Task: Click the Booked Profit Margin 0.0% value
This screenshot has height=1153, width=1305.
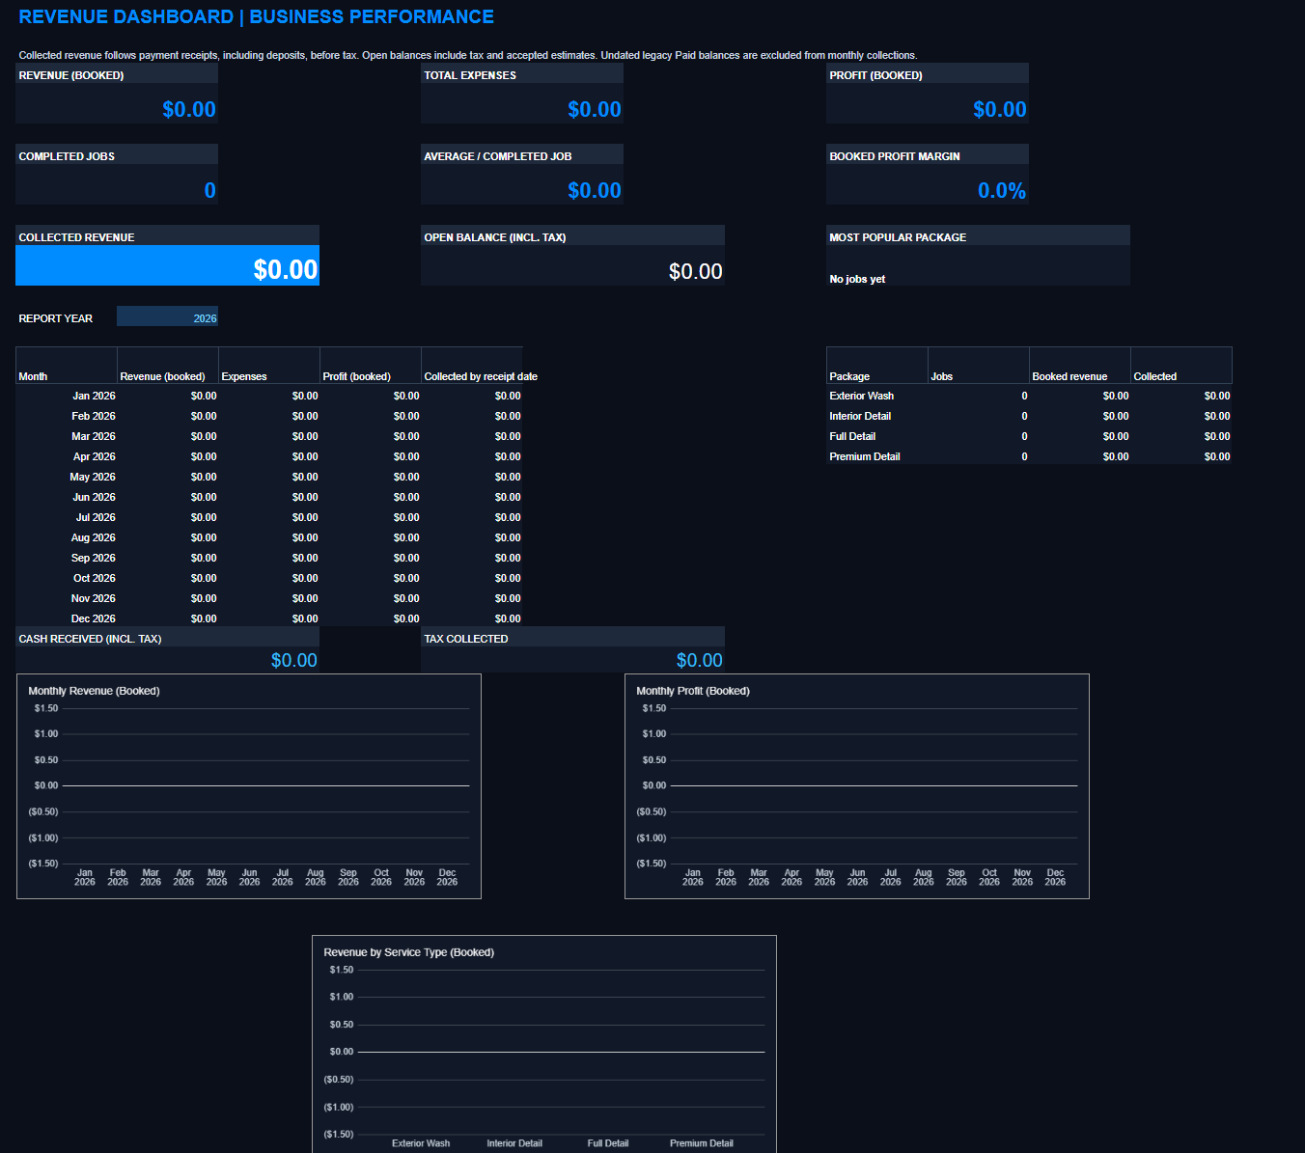Action: [x=1002, y=190]
